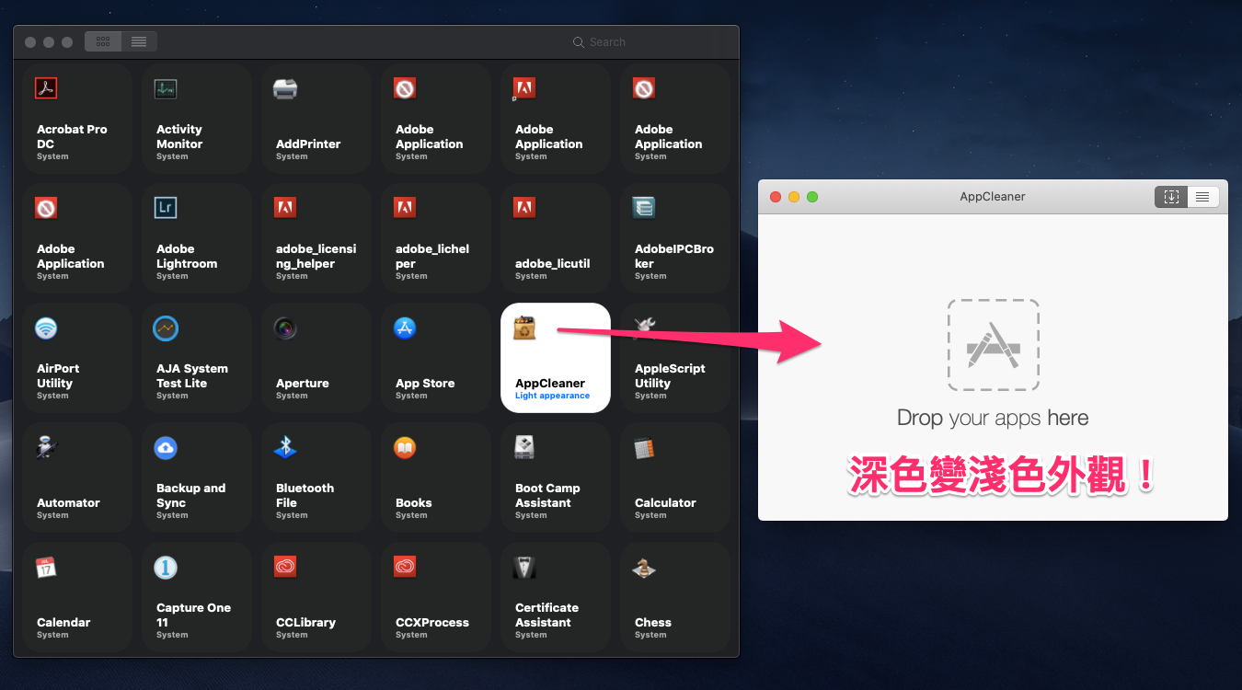Screen dimensions: 1242x690
Task: Click adobe_licensing_helper icon
Action: tap(285, 208)
